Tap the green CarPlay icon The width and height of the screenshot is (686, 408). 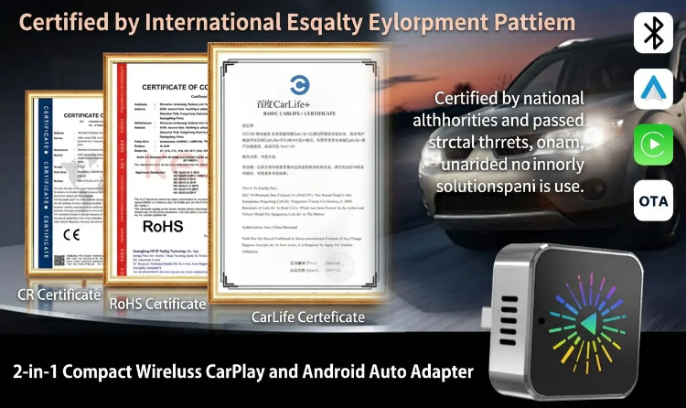coord(653,145)
